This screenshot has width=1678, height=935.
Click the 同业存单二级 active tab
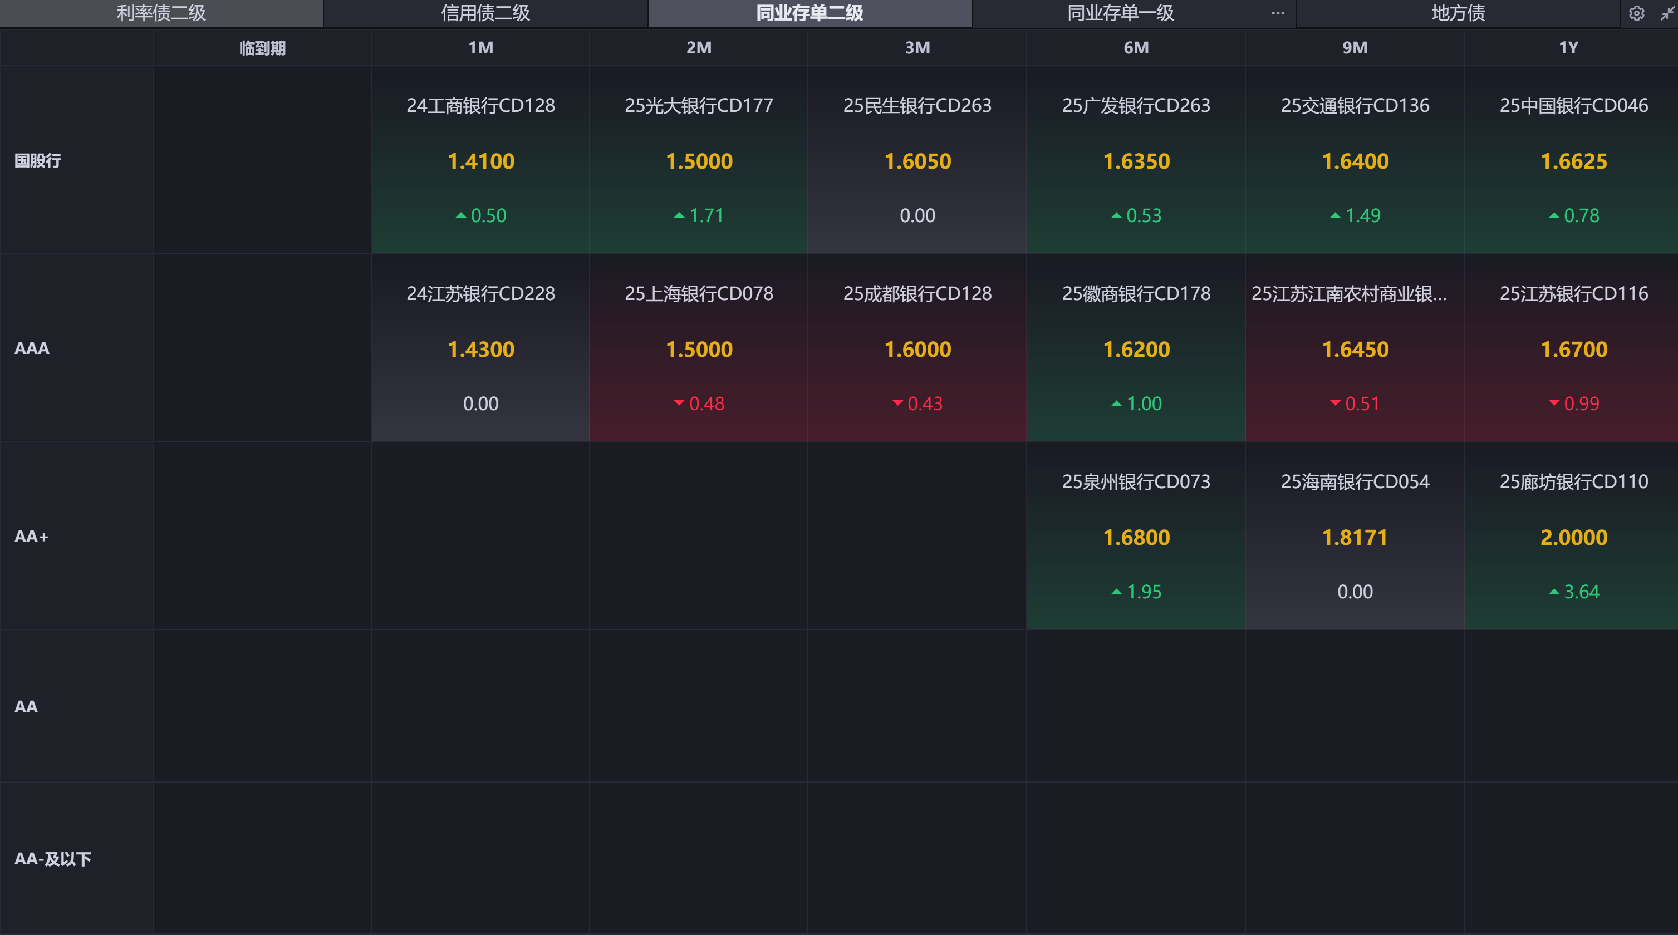coord(809,13)
